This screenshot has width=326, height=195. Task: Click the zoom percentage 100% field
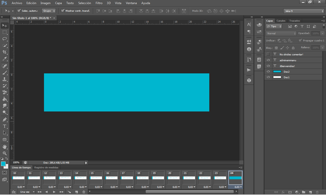click(16, 162)
